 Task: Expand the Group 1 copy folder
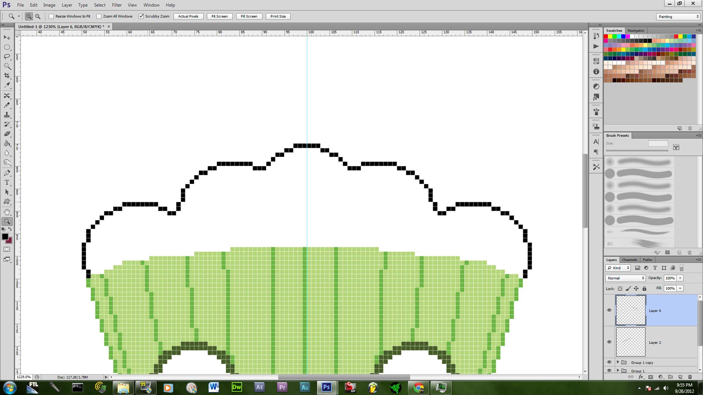coord(618,362)
